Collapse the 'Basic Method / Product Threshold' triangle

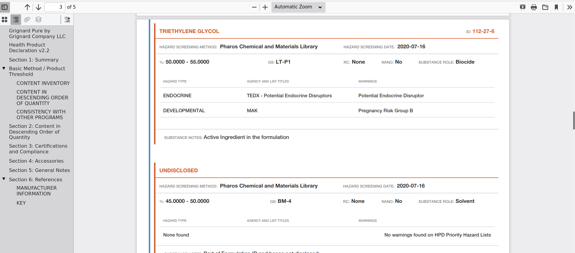[4, 68]
